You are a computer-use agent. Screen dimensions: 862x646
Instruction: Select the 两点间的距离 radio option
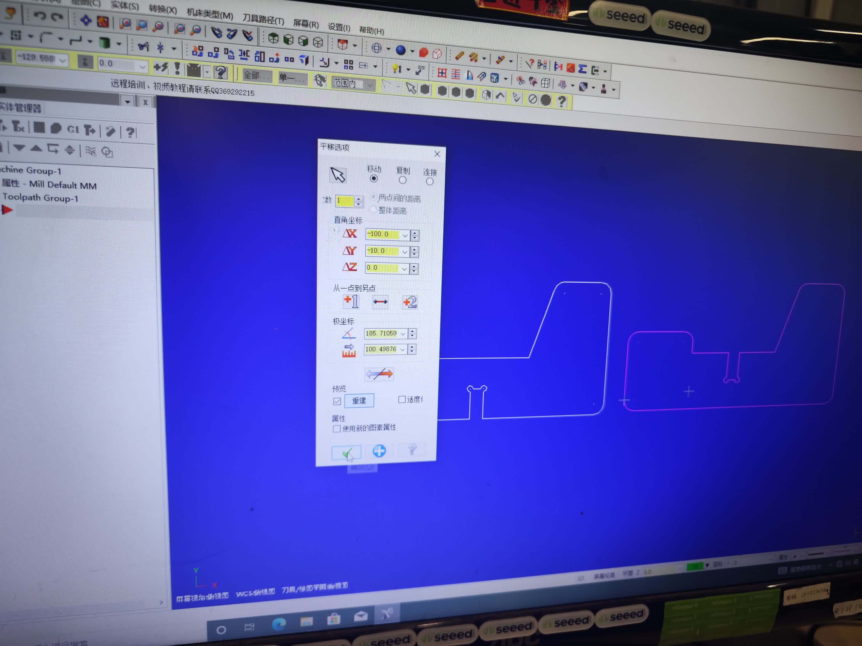[x=374, y=197]
